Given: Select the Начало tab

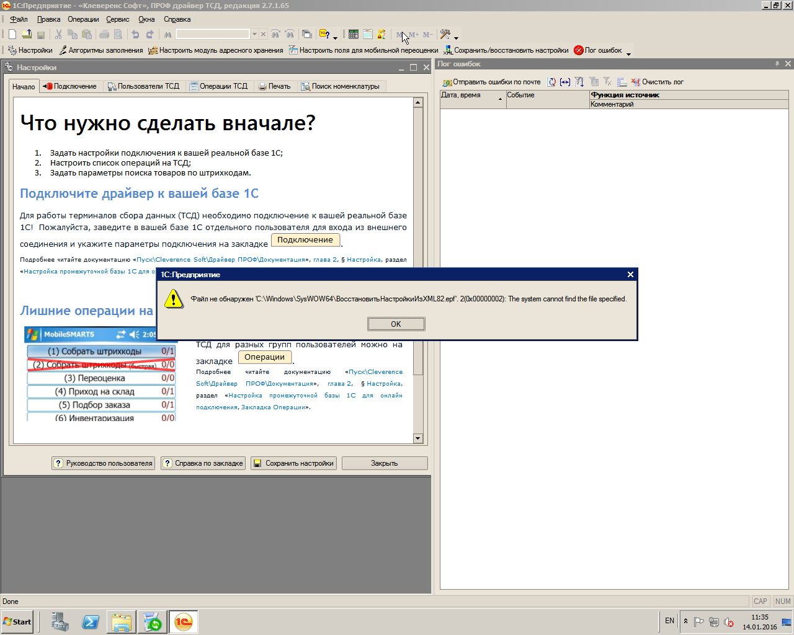Looking at the screenshot, I should [24, 86].
